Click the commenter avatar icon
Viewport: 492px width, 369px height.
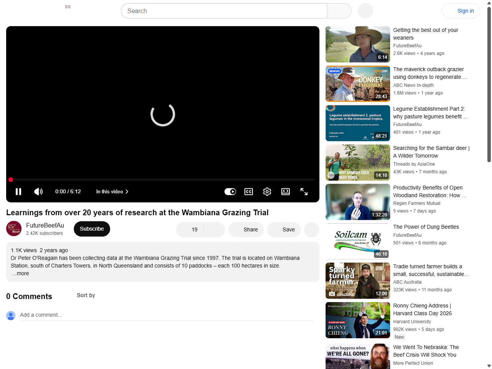pyautogui.click(x=11, y=316)
